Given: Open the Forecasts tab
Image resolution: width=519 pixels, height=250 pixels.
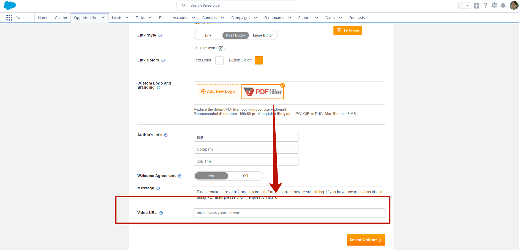Looking at the screenshot, I should tap(357, 18).
